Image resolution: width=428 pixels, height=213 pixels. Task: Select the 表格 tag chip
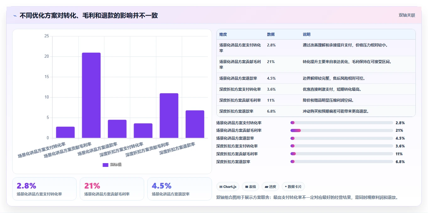pos(251,187)
